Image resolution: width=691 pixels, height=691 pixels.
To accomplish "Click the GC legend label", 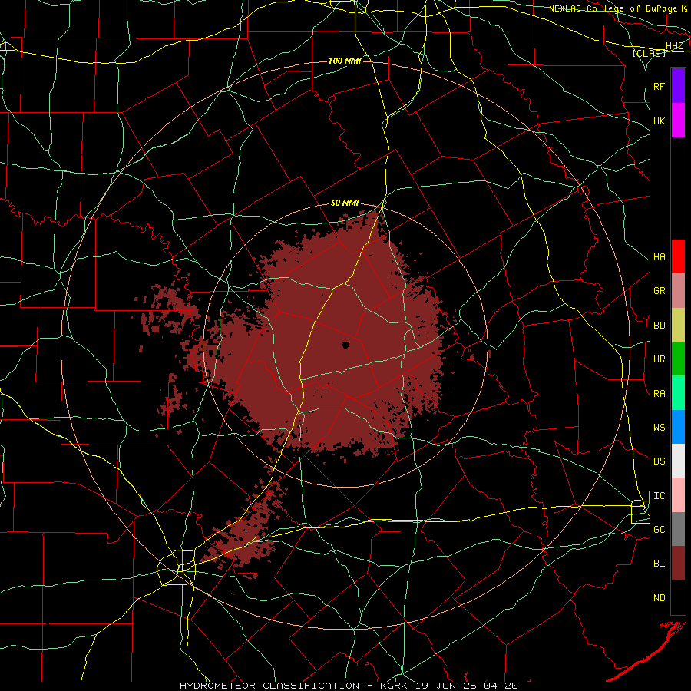I will click(x=660, y=530).
